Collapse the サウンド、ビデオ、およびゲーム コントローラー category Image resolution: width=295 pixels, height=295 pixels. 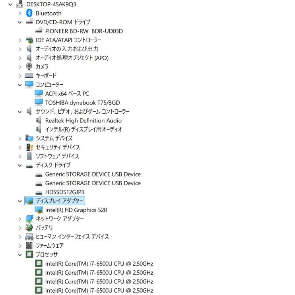click(20, 112)
